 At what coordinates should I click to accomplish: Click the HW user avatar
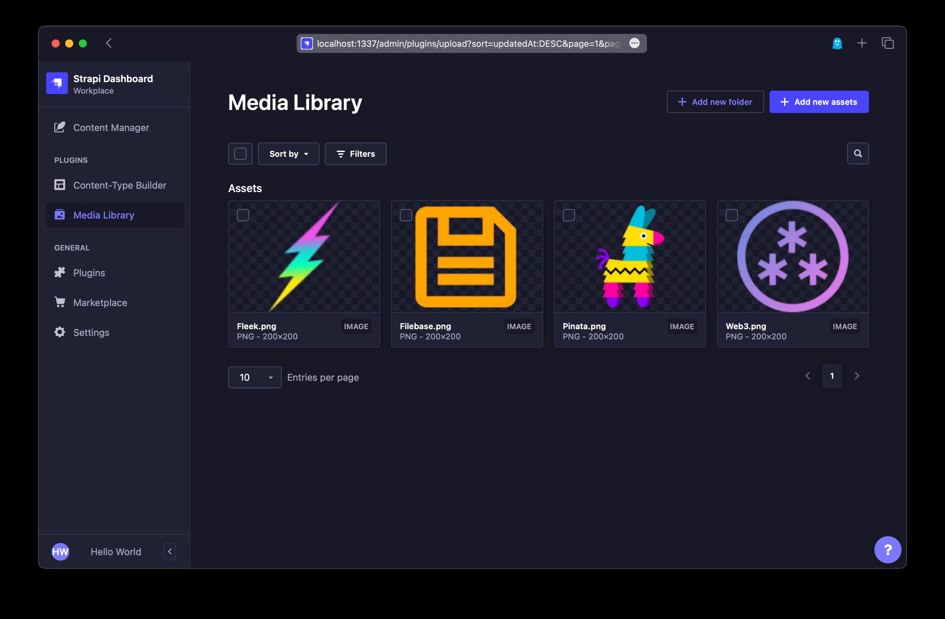(60, 551)
